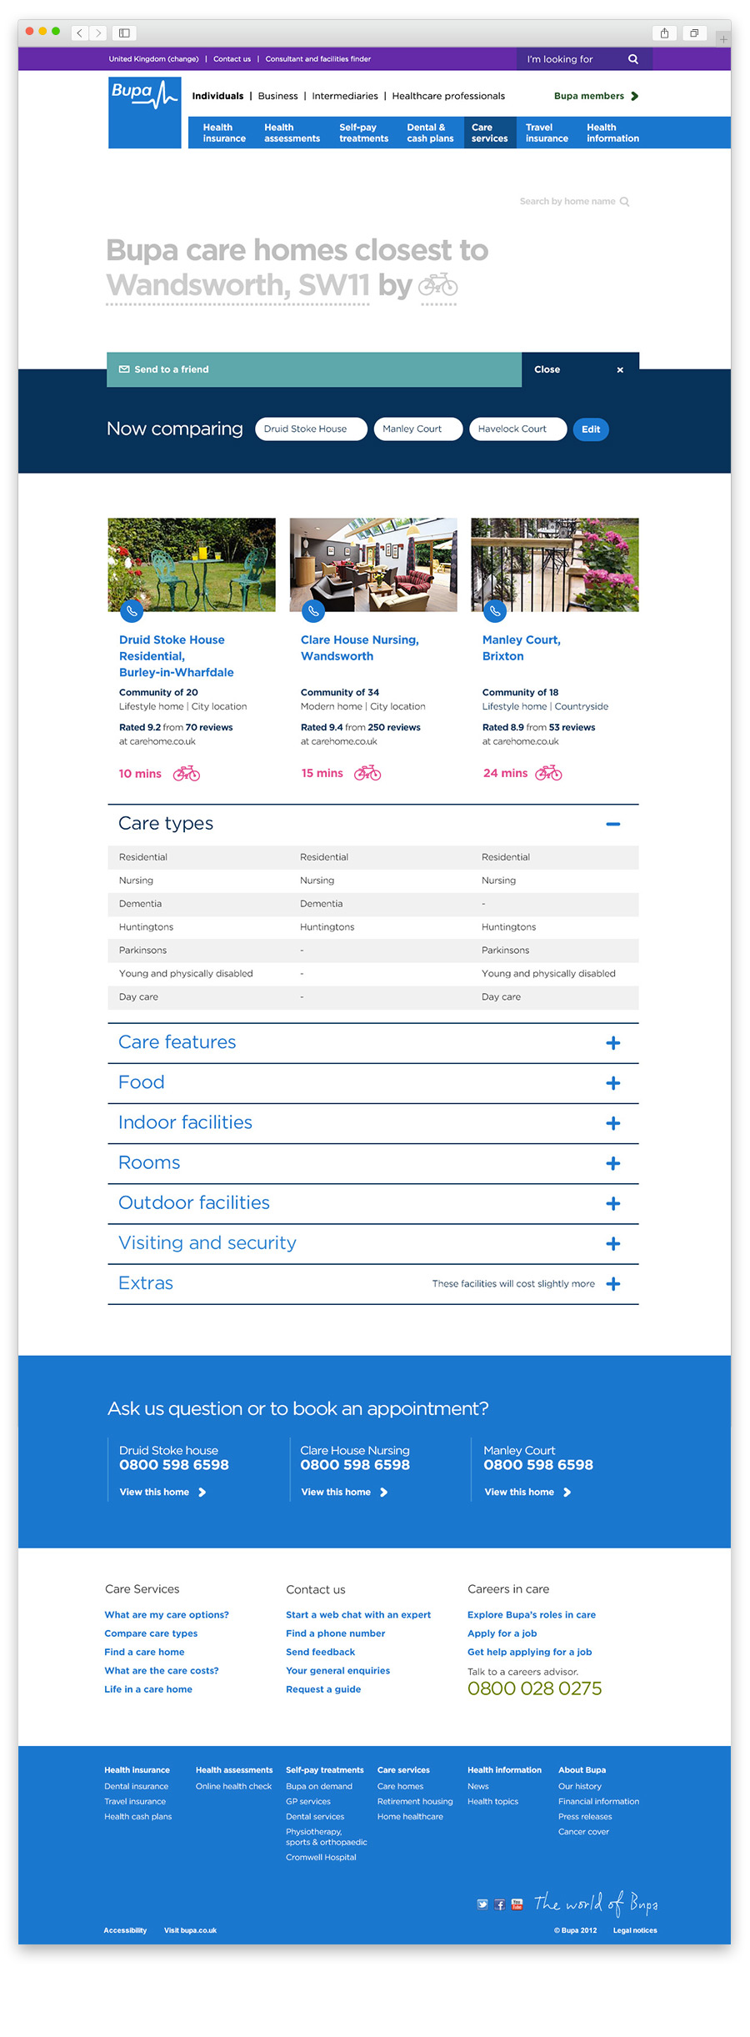Select the Business audience link
This screenshot has width=750, height=2037.
[x=277, y=96]
